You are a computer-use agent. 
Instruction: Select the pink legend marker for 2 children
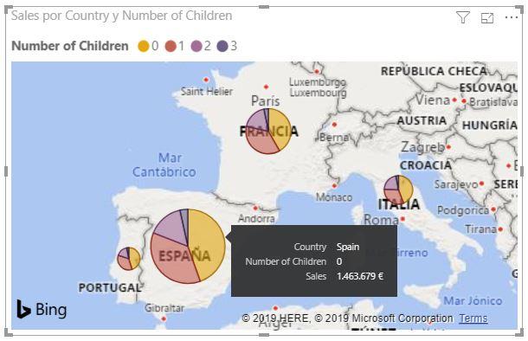pyautogui.click(x=196, y=46)
